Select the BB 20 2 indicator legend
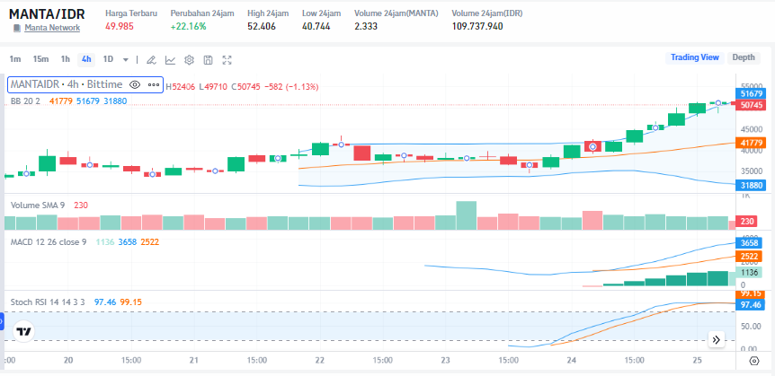The image size is (775, 376). coord(25,101)
